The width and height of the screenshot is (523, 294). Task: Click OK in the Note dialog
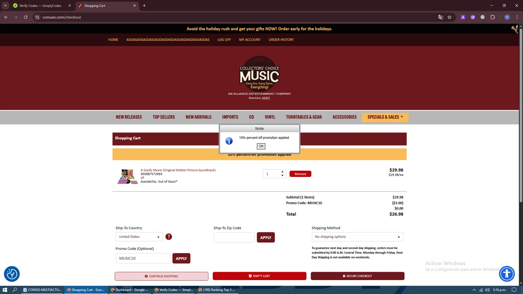[x=261, y=146]
